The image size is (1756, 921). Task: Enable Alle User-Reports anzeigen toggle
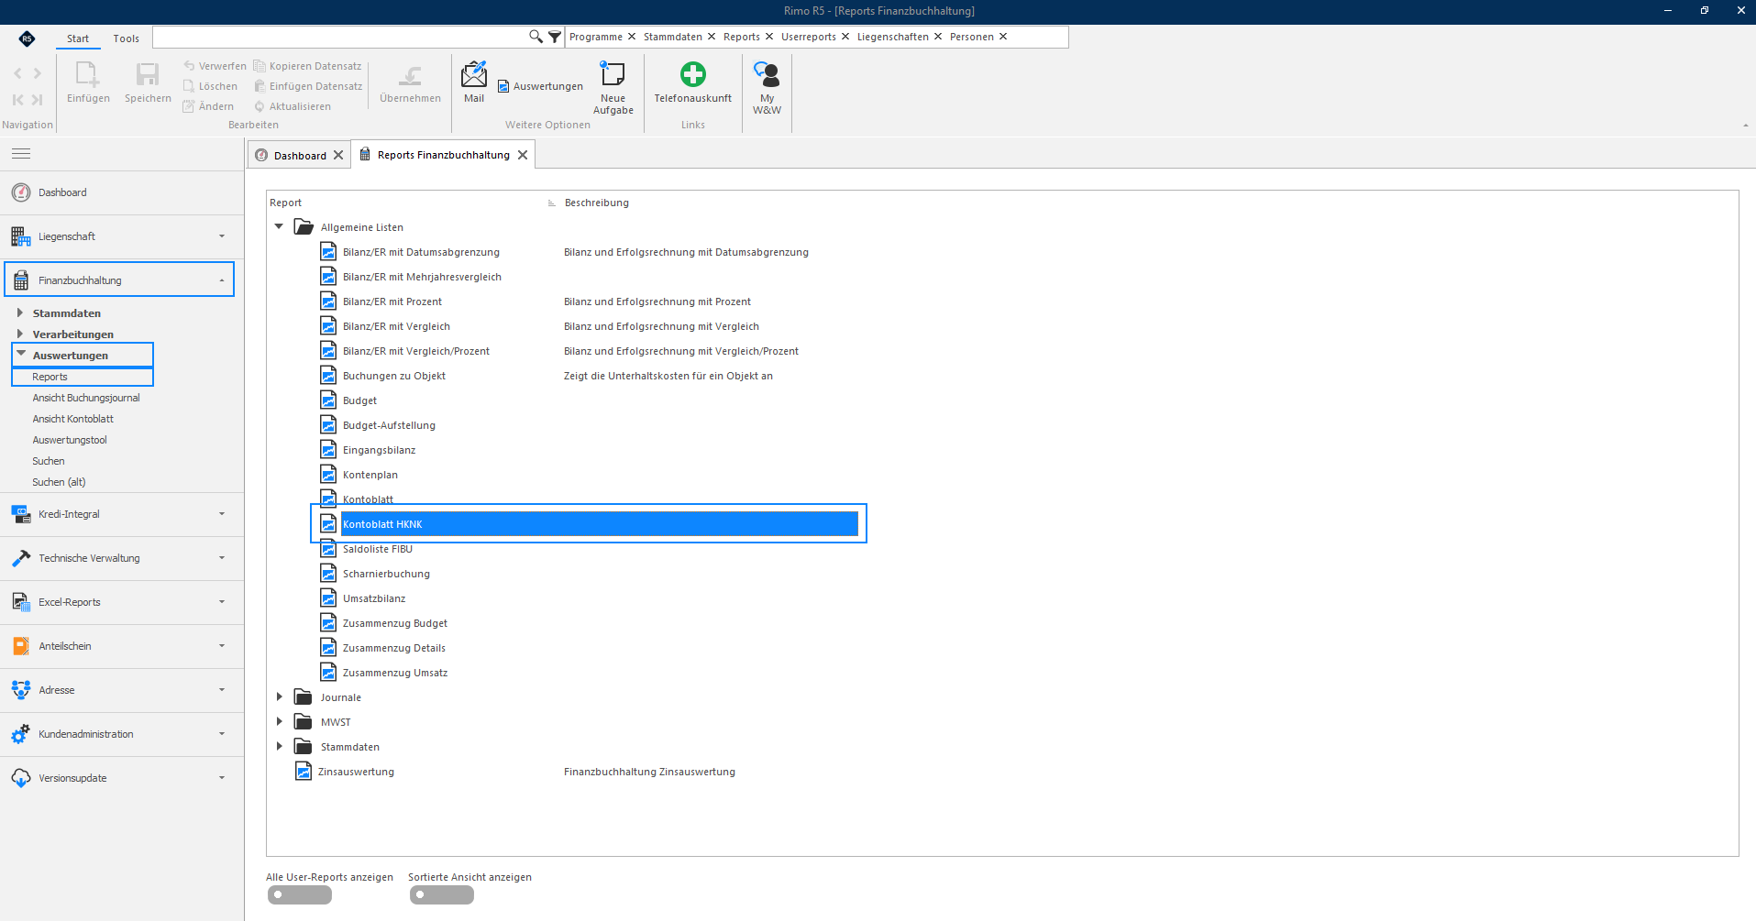click(x=300, y=895)
